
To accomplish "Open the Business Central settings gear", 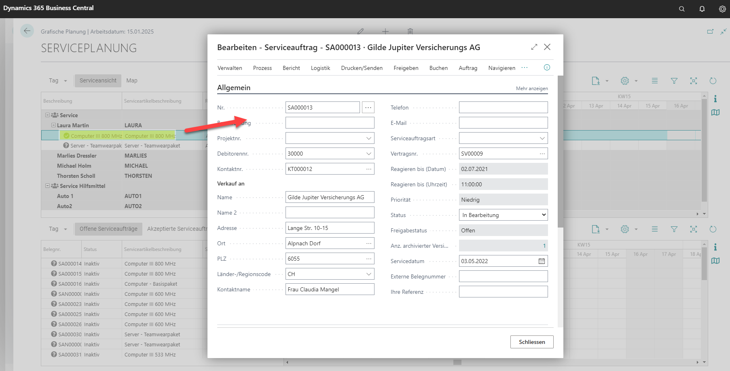I will (x=722, y=9).
